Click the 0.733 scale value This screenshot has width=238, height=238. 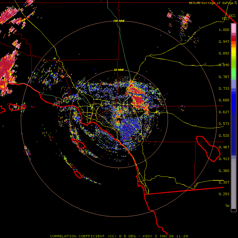tap(224, 89)
